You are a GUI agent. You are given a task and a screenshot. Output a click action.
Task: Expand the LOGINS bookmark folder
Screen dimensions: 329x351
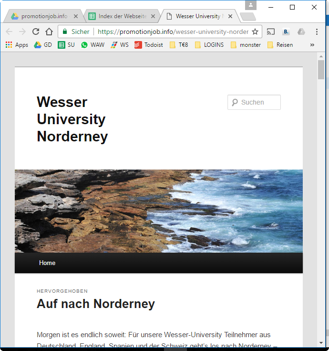click(x=209, y=45)
